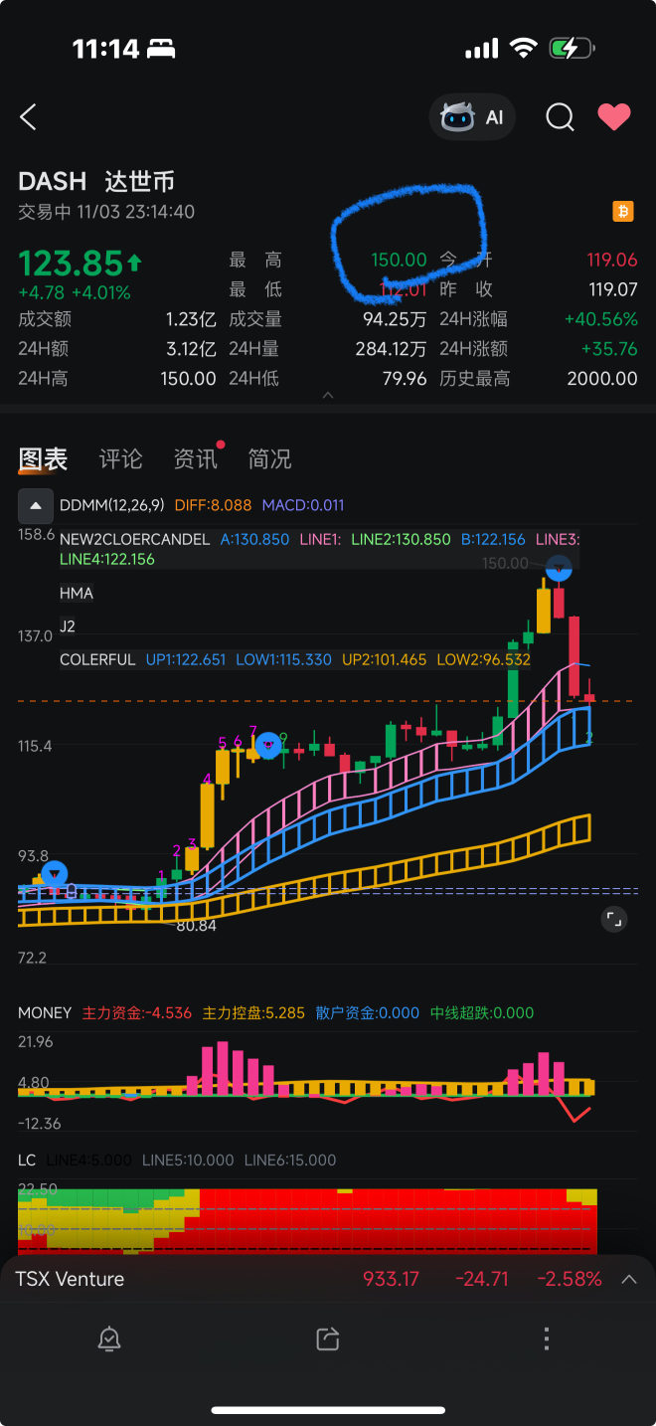Open the 资讯 tab
The height and width of the screenshot is (1426, 656).
click(195, 459)
